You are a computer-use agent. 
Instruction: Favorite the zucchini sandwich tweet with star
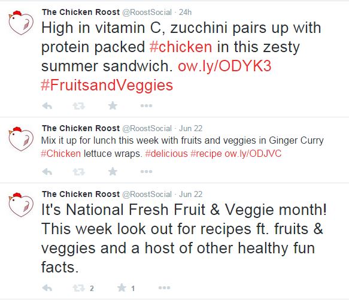[113, 105]
